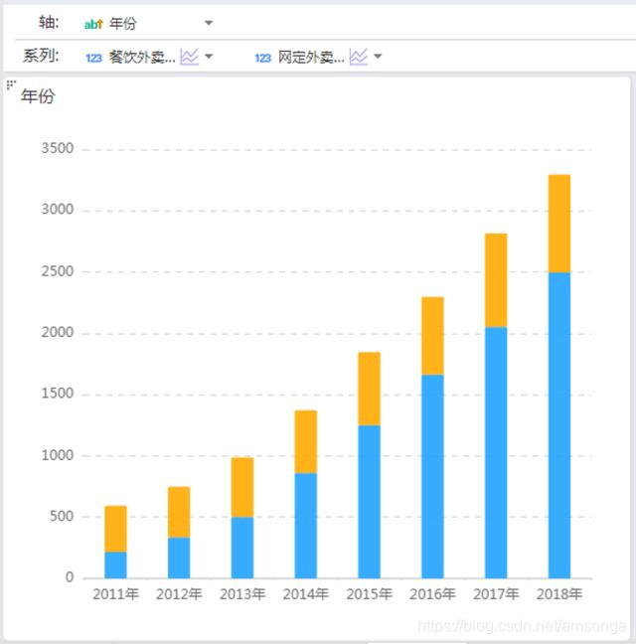Image resolution: width=636 pixels, height=644 pixels.
Task: Click the 年份 chart title
Action: [38, 96]
